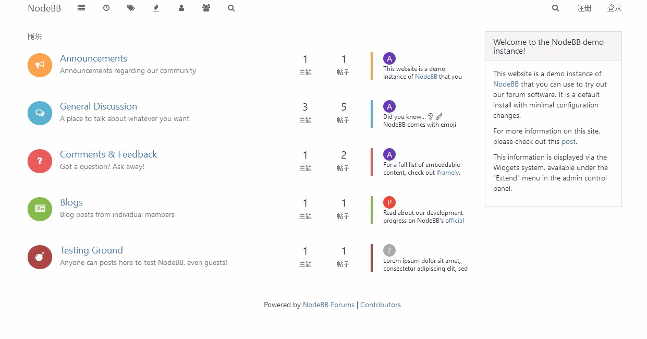Viewport: 647px width, 339px height.
Task: Open the Testing Ground category link
Action: pos(91,250)
